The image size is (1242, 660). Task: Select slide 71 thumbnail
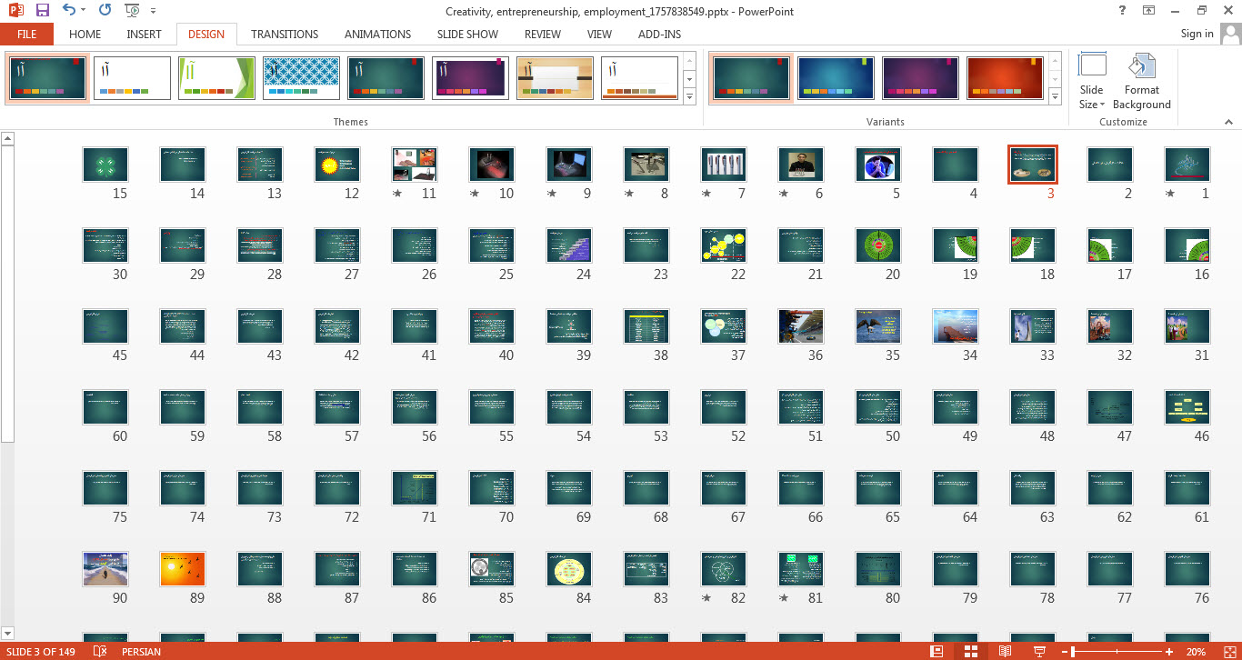click(x=415, y=488)
